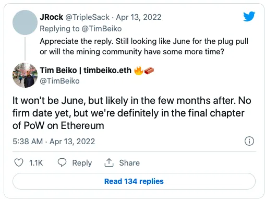Click the Read 134 replies button
Viewport: 265px width, 199px height.
(x=134, y=181)
